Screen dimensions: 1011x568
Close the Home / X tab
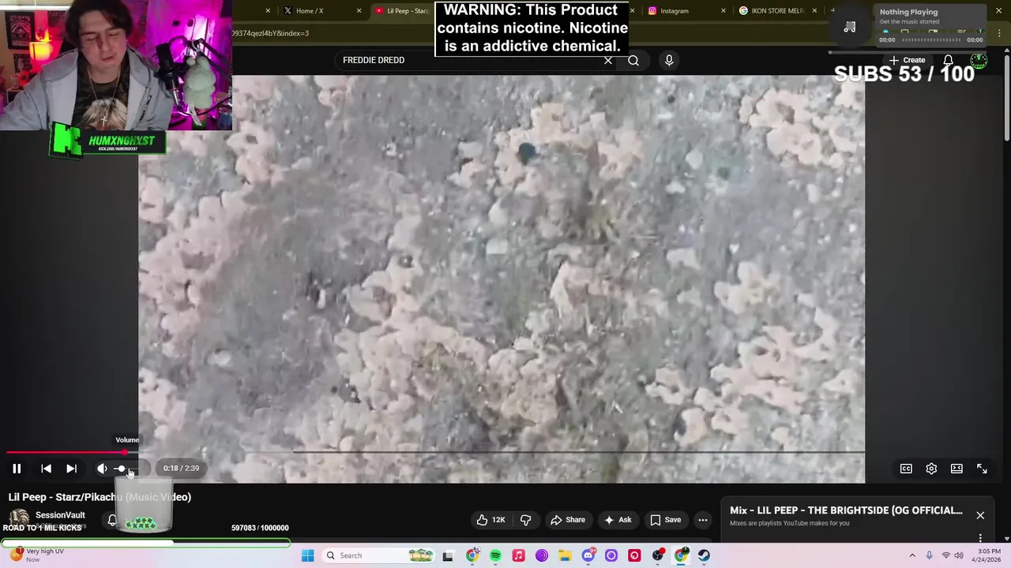coord(359,11)
